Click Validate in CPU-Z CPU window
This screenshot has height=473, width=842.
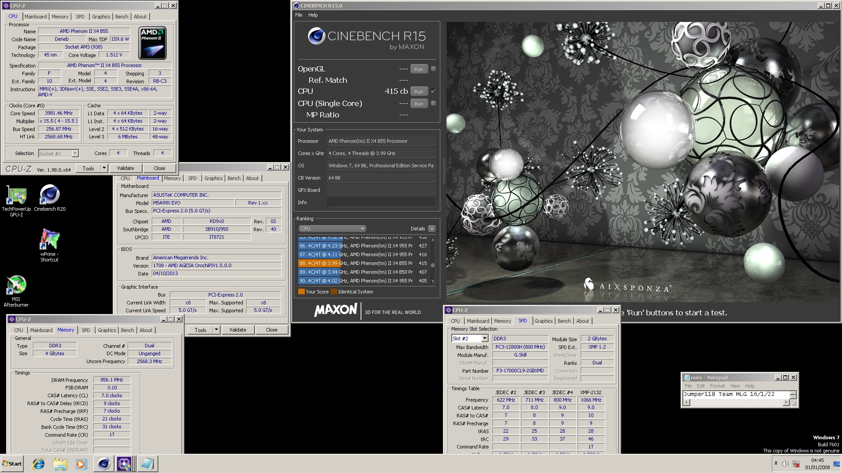(x=125, y=168)
